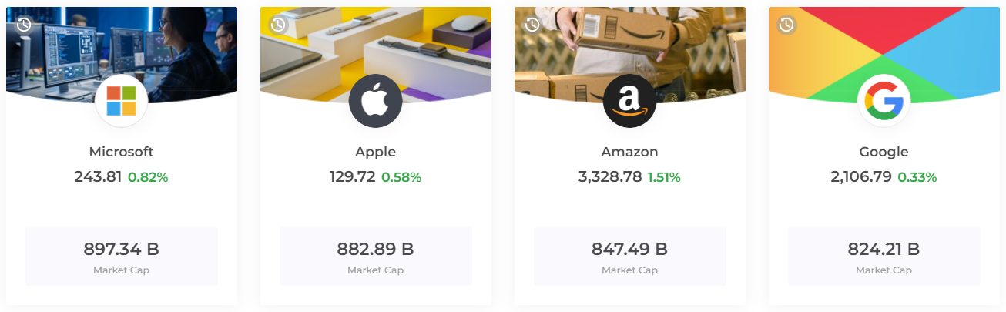
Task: Click Microsoft developer workstation banner image
Action: point(122,46)
